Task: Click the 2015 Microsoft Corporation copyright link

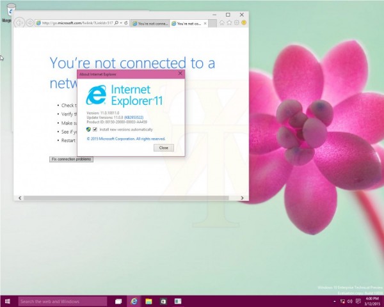Action: [126, 139]
